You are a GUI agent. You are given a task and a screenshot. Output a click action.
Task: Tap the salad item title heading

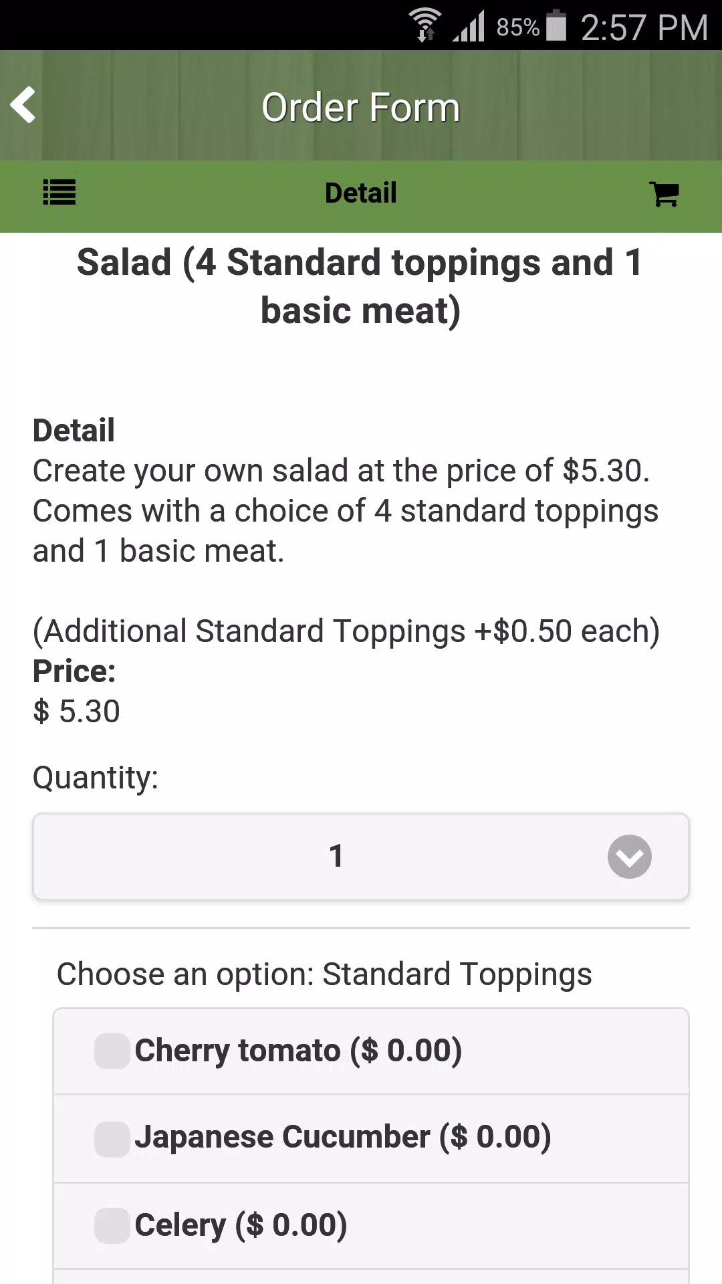point(361,286)
